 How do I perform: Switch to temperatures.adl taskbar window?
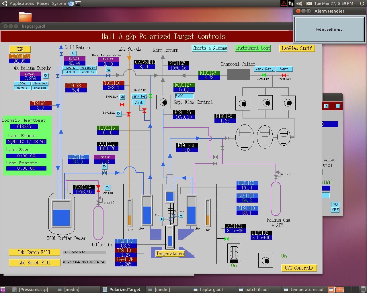tap(304, 290)
